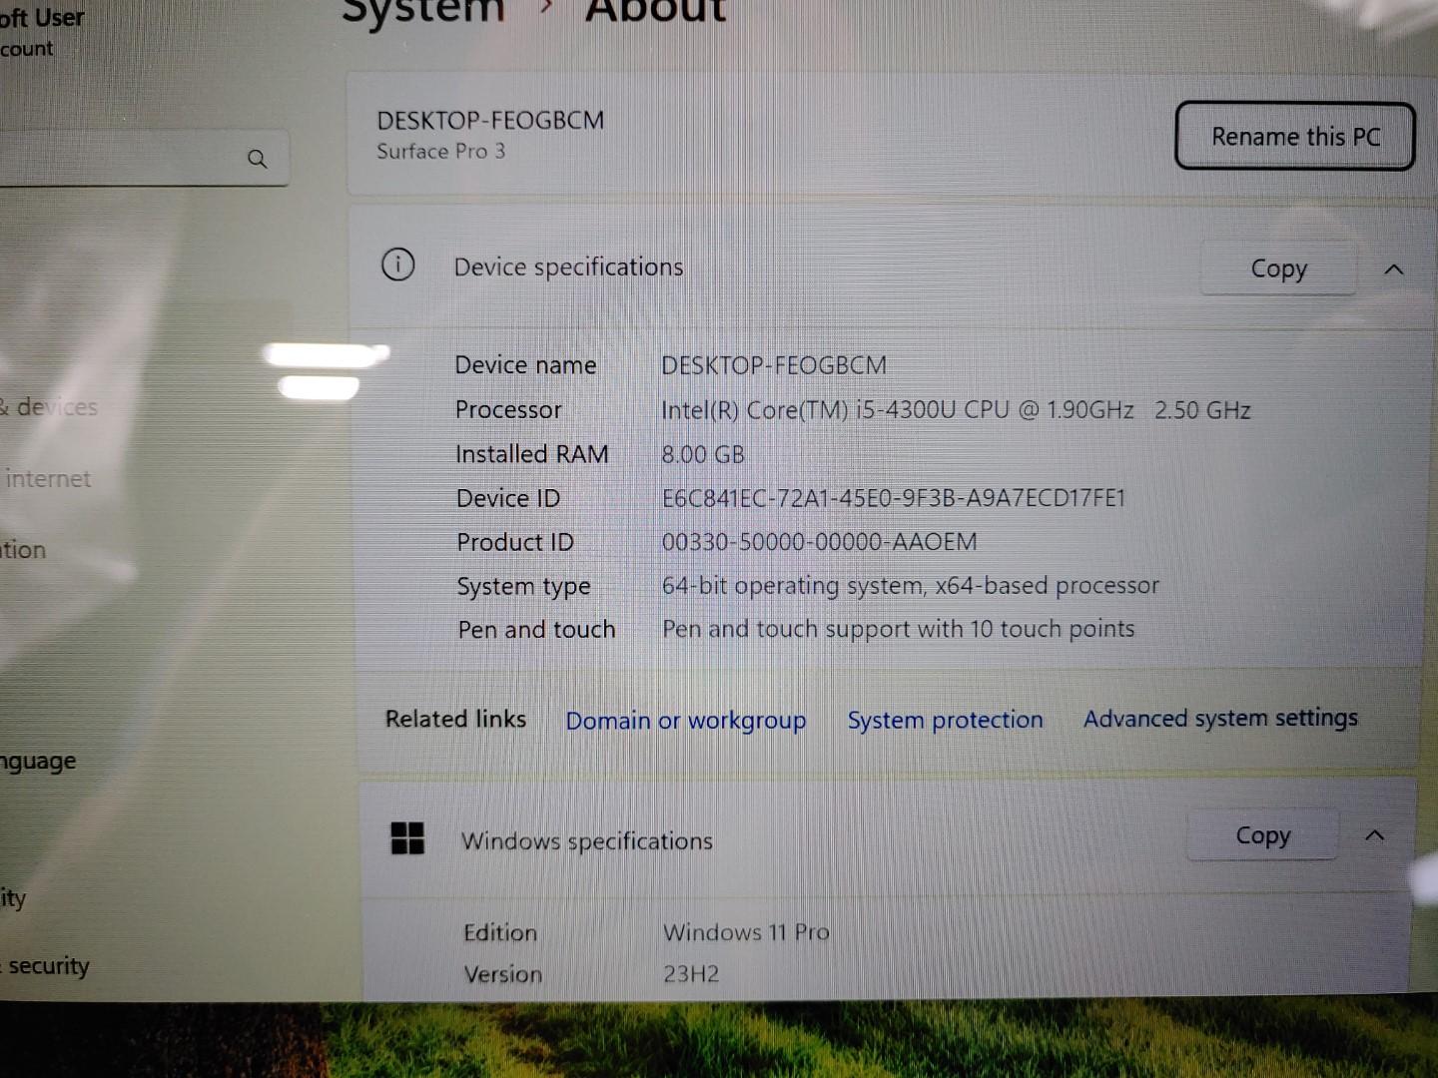Select the DESKTOP-FEOGBCM device name value

[774, 365]
